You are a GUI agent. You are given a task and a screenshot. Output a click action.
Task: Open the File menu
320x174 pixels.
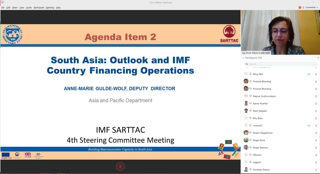(x=3, y=8)
